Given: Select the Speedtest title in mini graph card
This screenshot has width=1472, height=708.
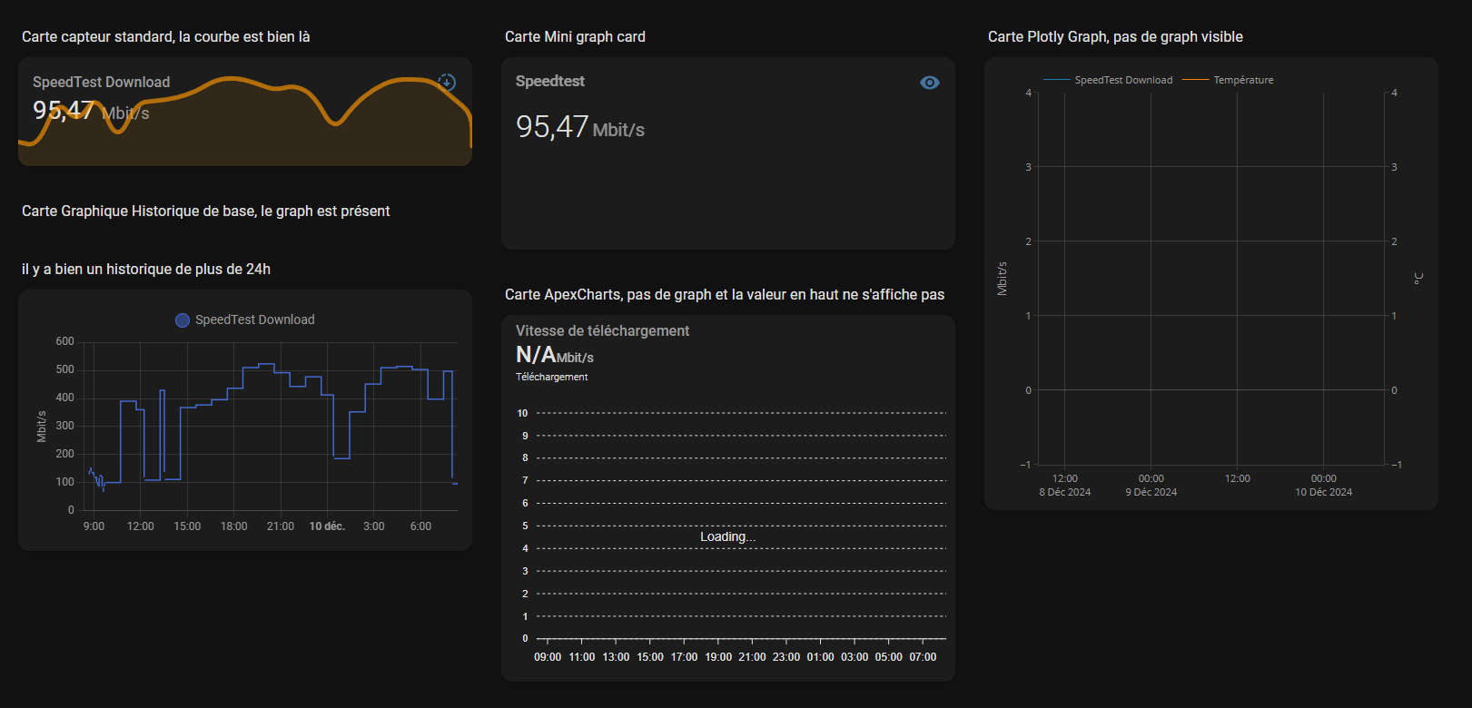Looking at the screenshot, I should (549, 82).
